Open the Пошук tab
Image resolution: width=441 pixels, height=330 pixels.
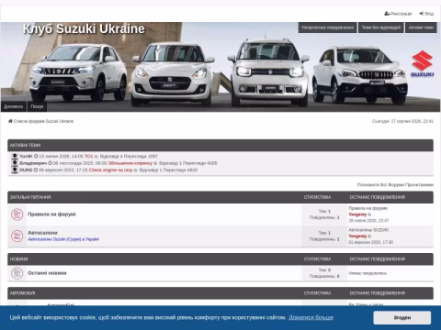pyautogui.click(x=37, y=106)
